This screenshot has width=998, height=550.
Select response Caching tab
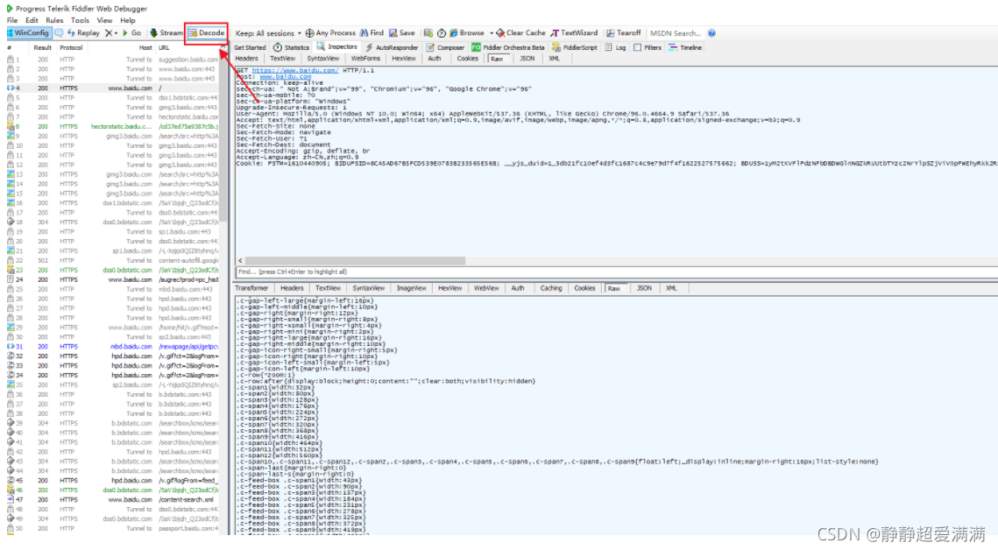click(x=550, y=288)
